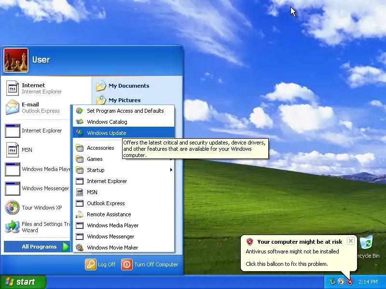Click the Log Off text label

click(107, 264)
